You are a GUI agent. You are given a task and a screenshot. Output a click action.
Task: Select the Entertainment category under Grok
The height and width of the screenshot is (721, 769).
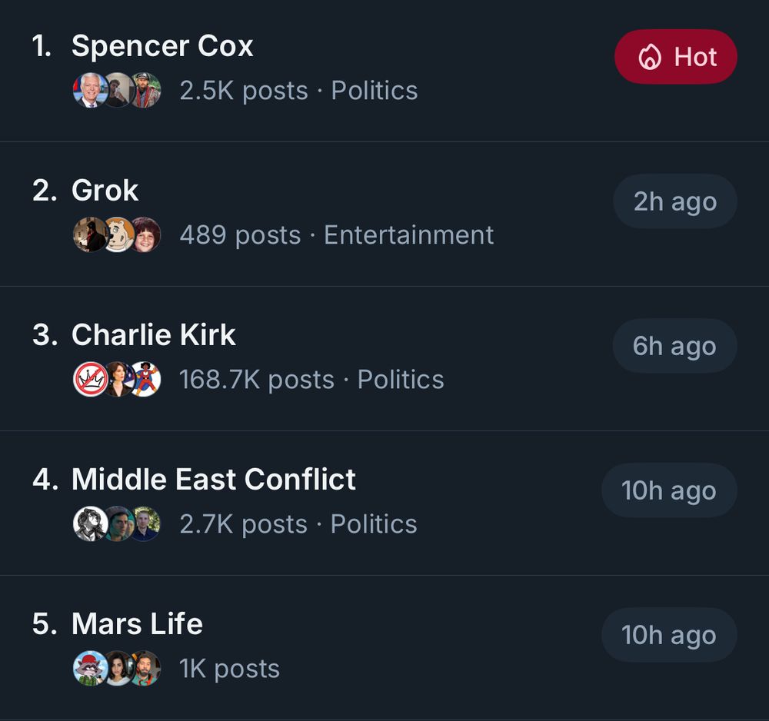(x=408, y=235)
